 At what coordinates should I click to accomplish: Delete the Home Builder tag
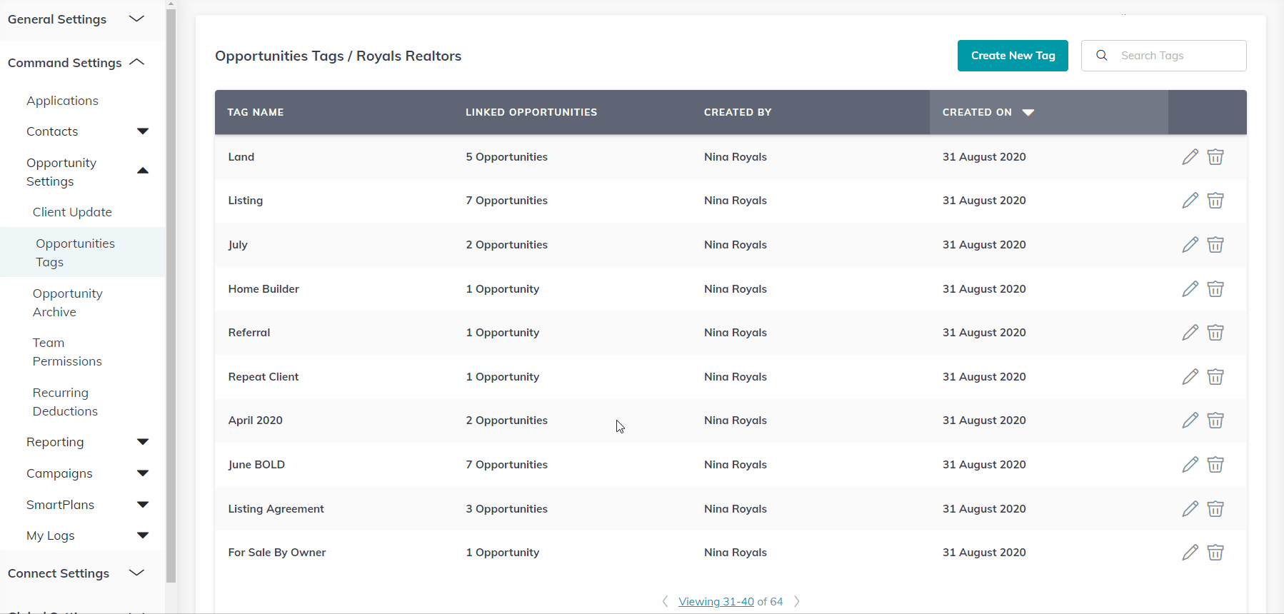[1215, 289]
